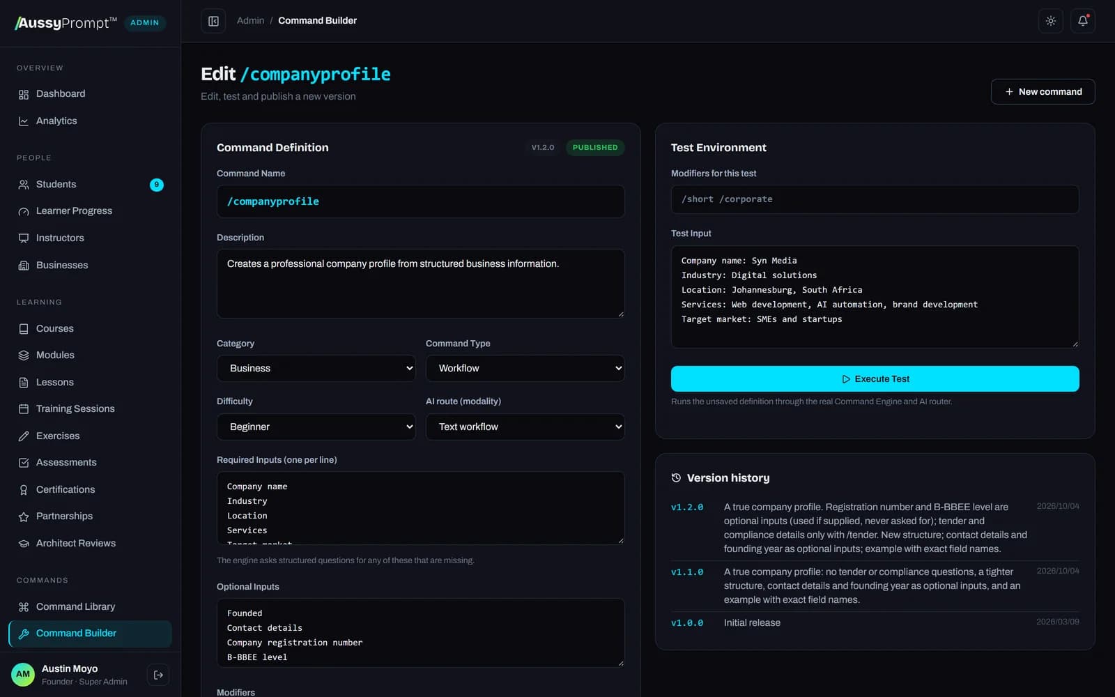1115x697 pixels.
Task: Click the Instructors icon in sidebar
Action: coord(24,238)
